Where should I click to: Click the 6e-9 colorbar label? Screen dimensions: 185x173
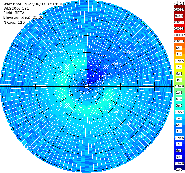[x=179, y=150]
